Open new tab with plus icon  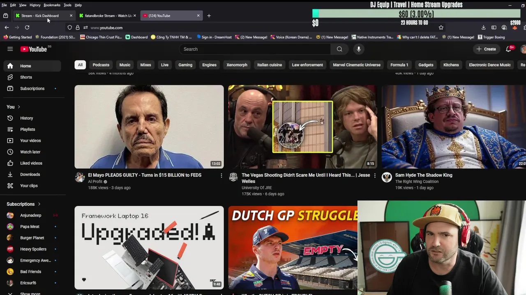point(209,16)
